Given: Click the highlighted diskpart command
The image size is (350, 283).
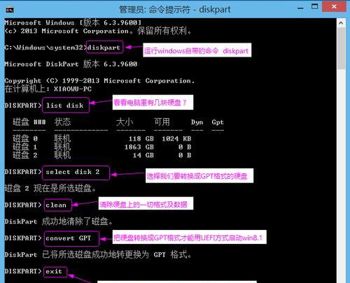Looking at the screenshot, I should (104, 48).
